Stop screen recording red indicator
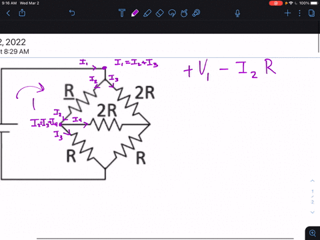Screen dimensions: 320x240 coord(276,3)
